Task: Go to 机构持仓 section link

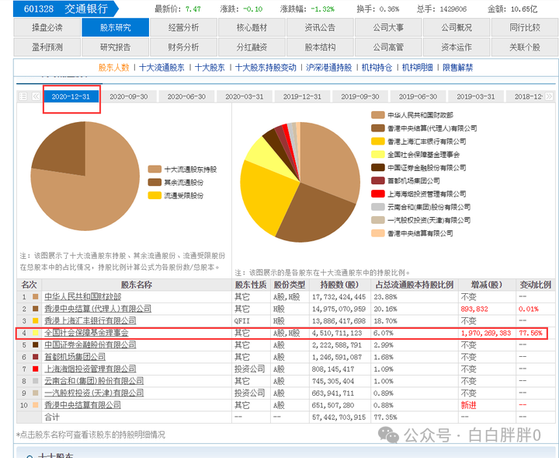Action: click(x=377, y=68)
